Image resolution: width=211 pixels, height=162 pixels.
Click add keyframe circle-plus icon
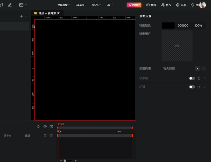[x=45, y=126]
